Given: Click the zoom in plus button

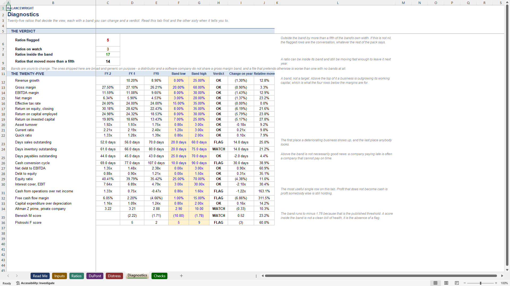Looking at the screenshot, I should [x=496, y=283].
